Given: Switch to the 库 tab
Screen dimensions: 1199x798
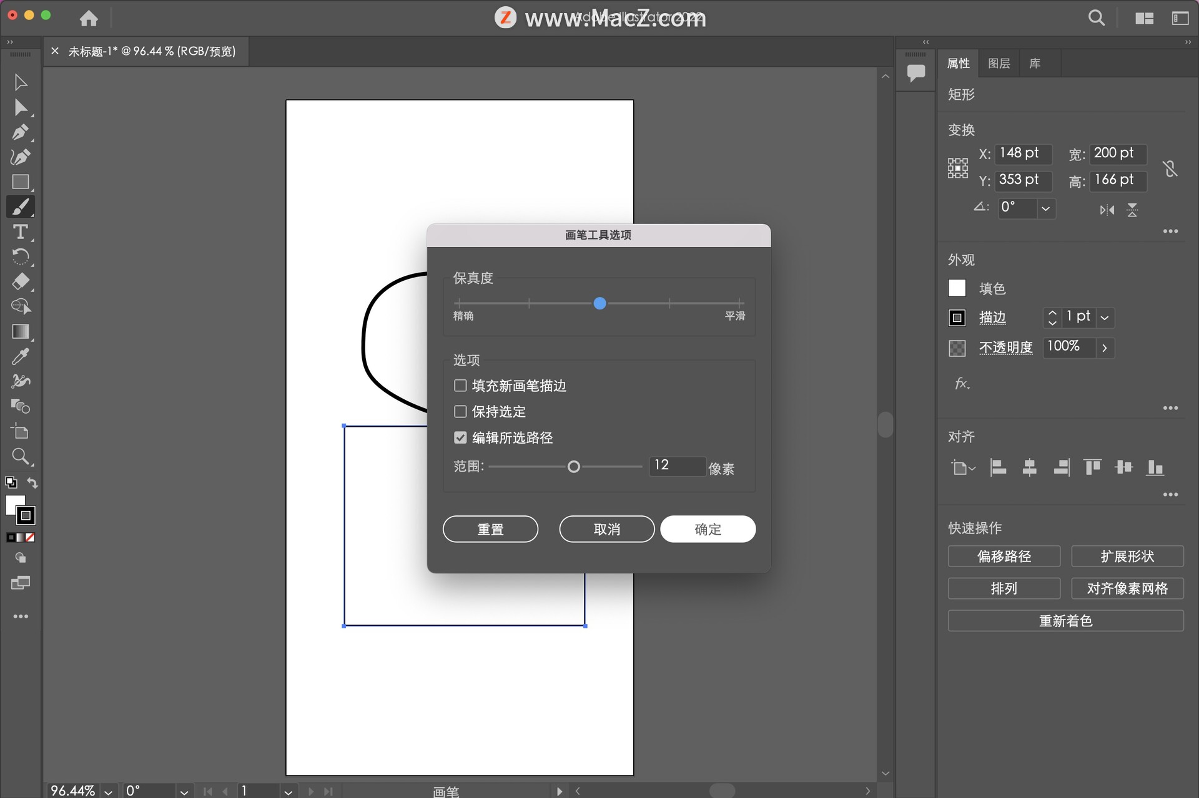Looking at the screenshot, I should (1035, 63).
